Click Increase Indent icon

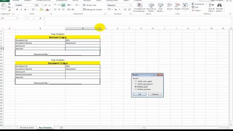(73, 9)
